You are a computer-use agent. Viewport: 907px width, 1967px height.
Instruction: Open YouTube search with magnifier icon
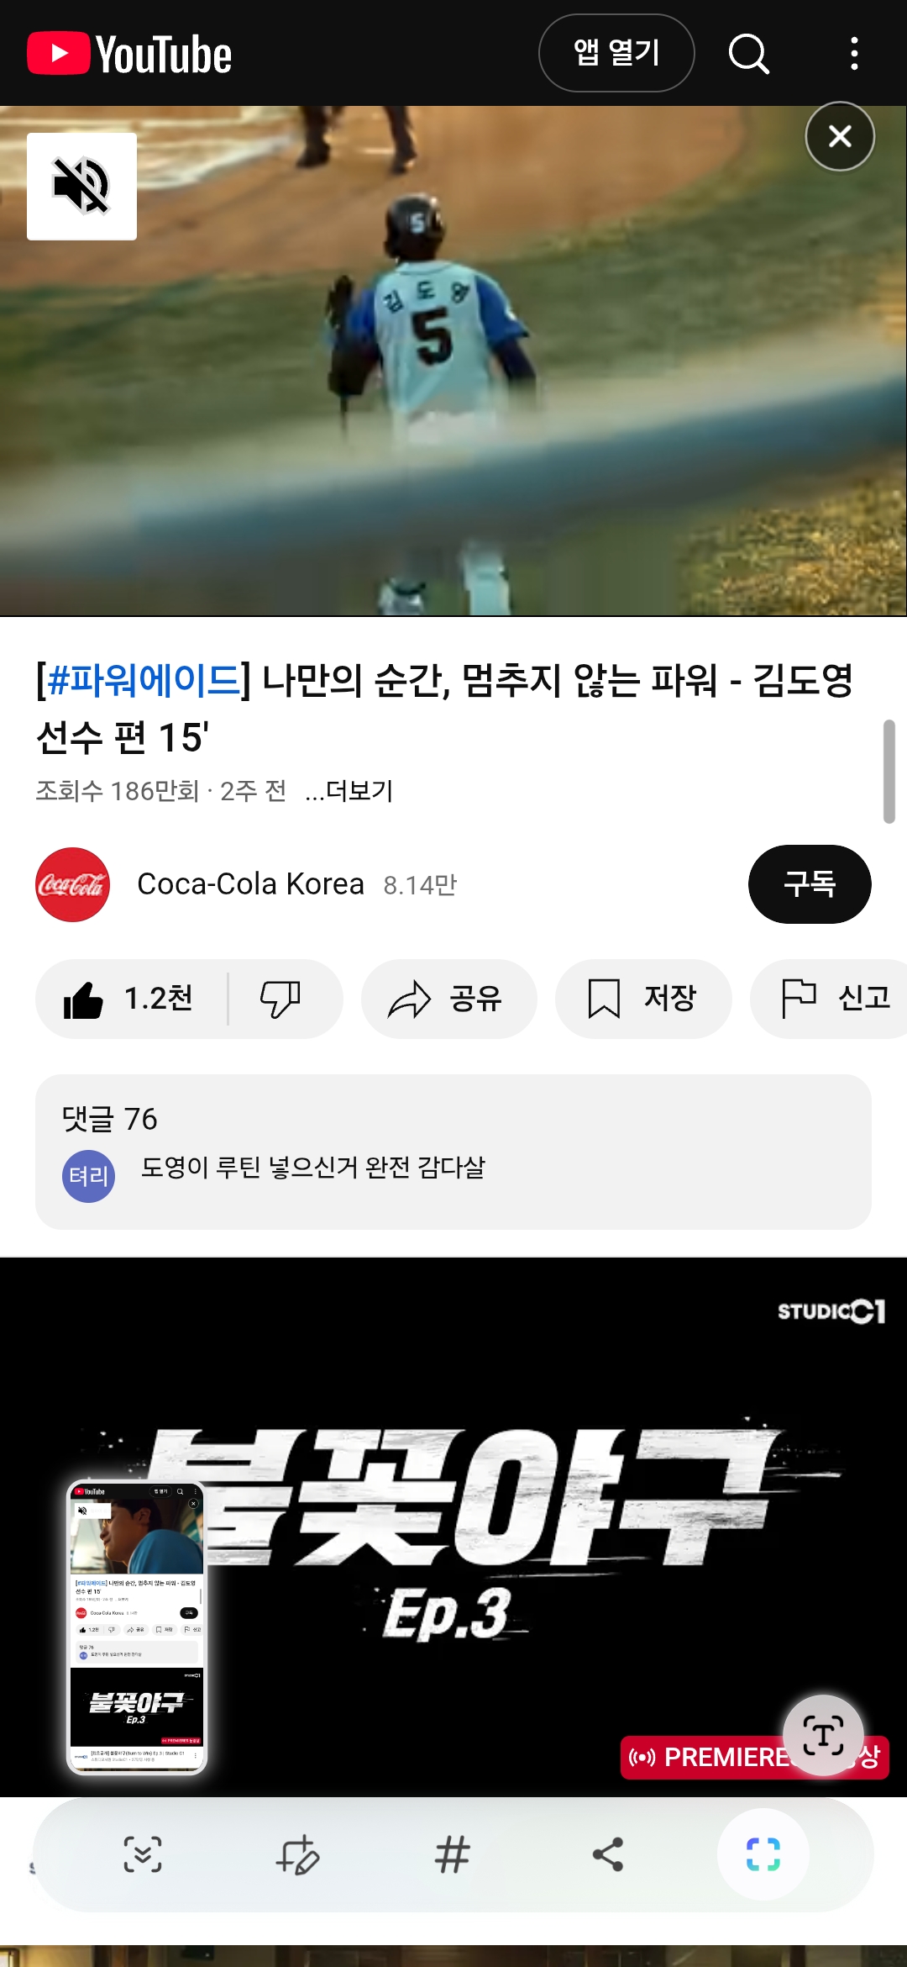(x=748, y=54)
